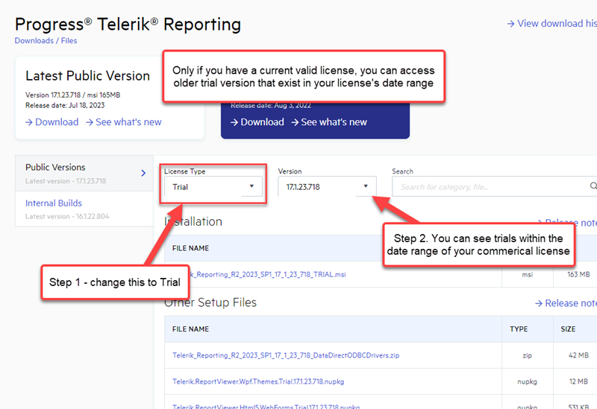This screenshot has height=409, width=597.
Task: Download the Wpf.Themes.Trial nupkg file
Action: (x=258, y=382)
